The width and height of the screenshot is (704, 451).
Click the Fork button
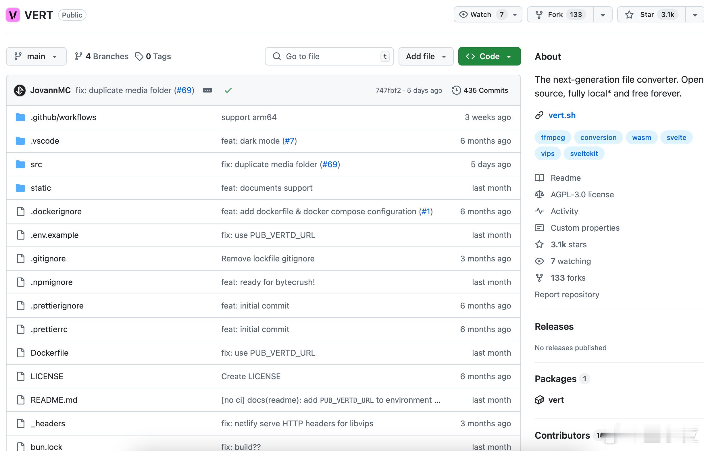(x=560, y=15)
